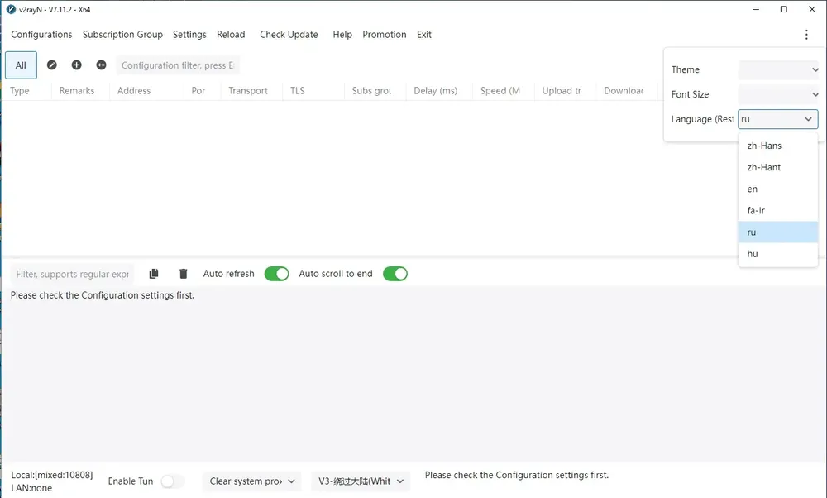The width and height of the screenshot is (827, 498).
Task: Open the Font Size dropdown
Action: coord(778,94)
